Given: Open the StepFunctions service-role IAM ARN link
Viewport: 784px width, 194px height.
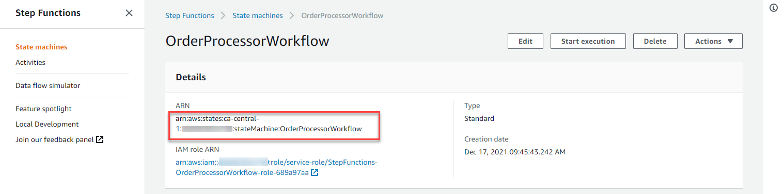Looking at the screenshot, I should point(277,168).
